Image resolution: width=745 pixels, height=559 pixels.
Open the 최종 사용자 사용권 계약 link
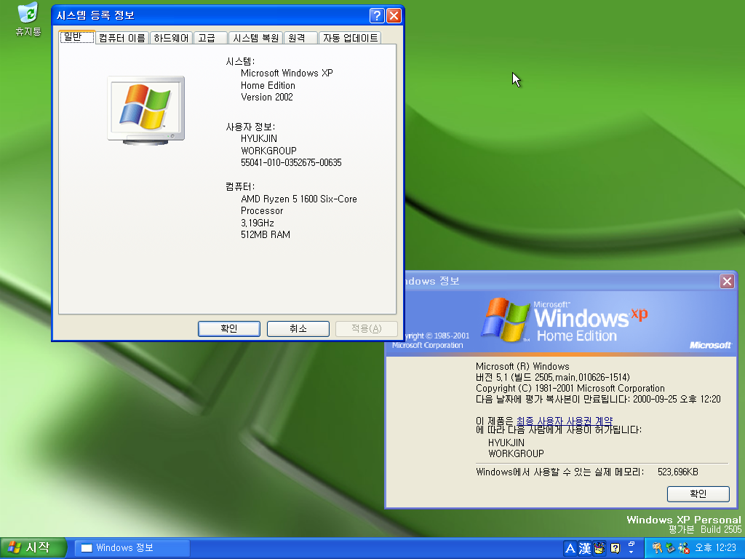[x=565, y=421]
